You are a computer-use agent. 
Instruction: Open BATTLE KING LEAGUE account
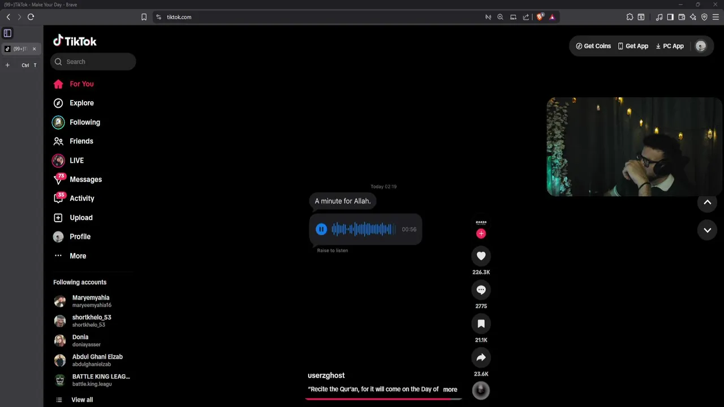[92, 380]
